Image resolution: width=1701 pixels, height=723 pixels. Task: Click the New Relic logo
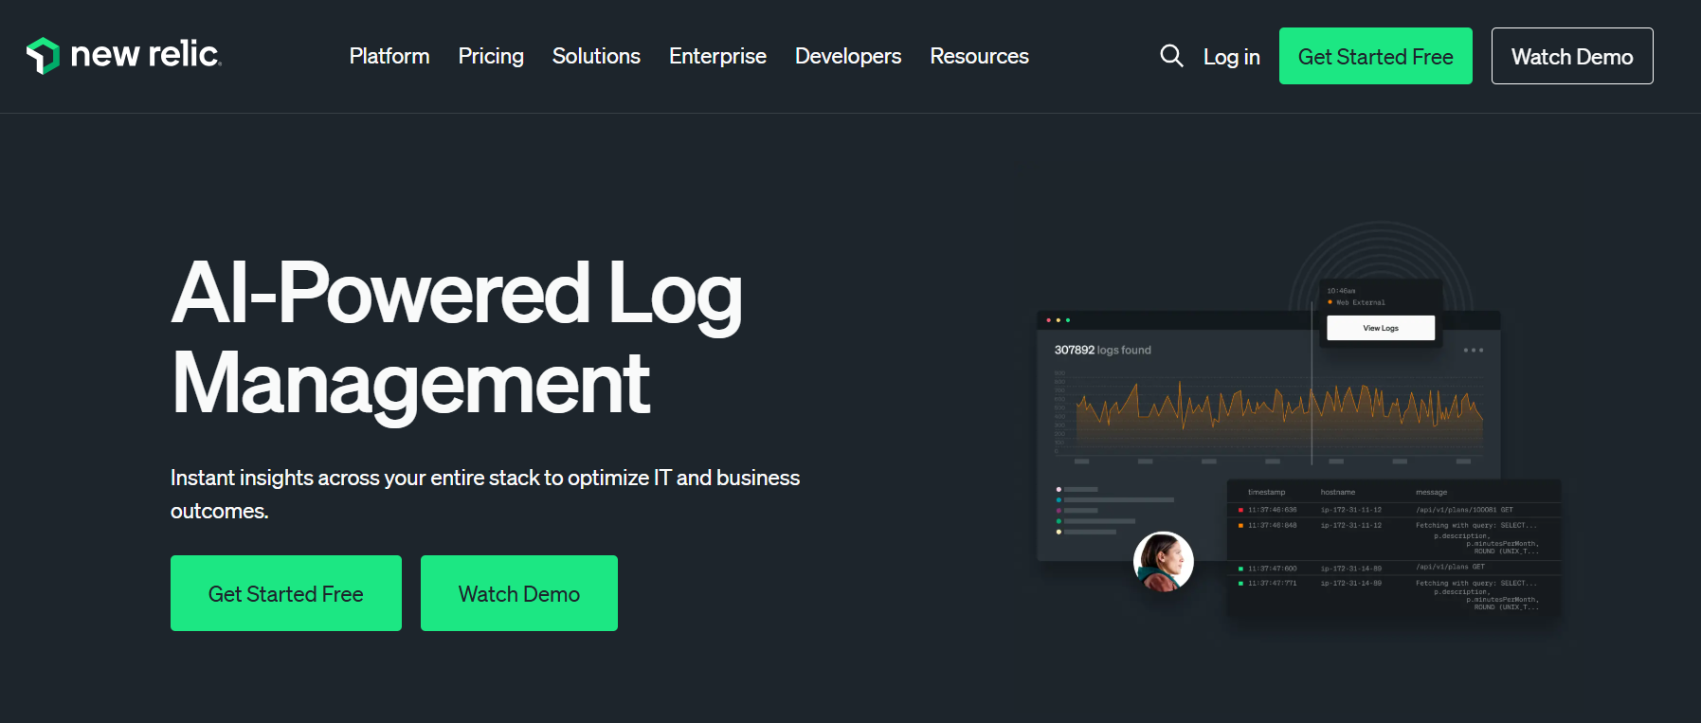coord(124,55)
